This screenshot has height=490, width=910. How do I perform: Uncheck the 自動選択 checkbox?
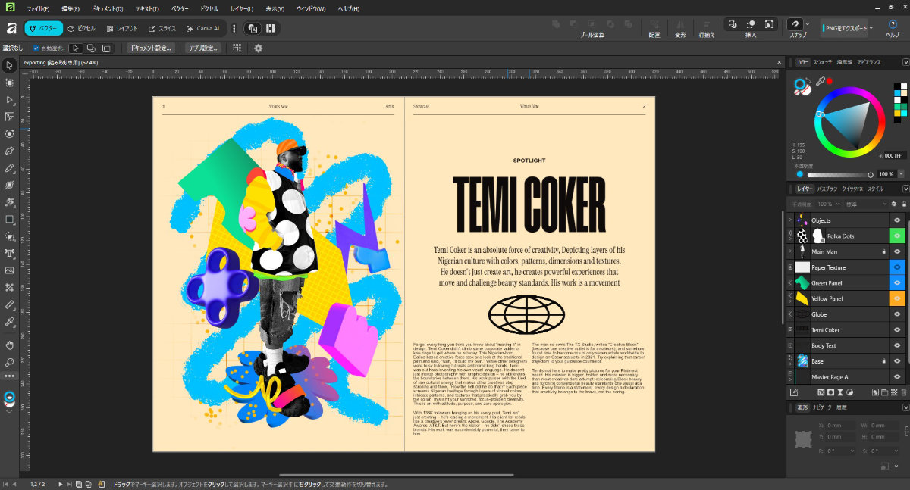click(36, 48)
